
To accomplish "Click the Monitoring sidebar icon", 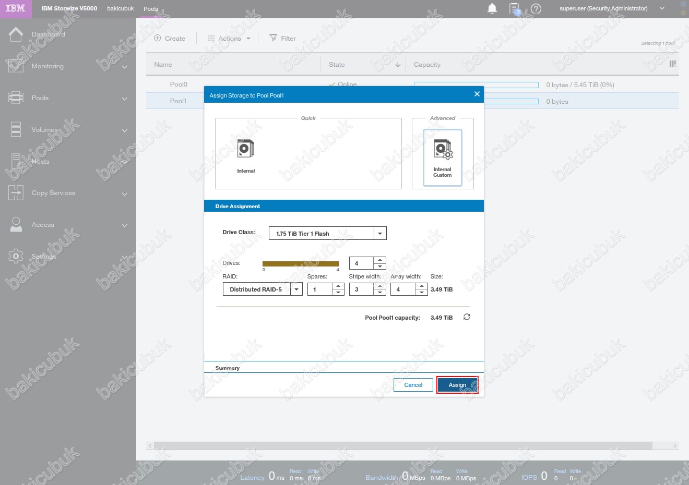I will click(x=16, y=66).
